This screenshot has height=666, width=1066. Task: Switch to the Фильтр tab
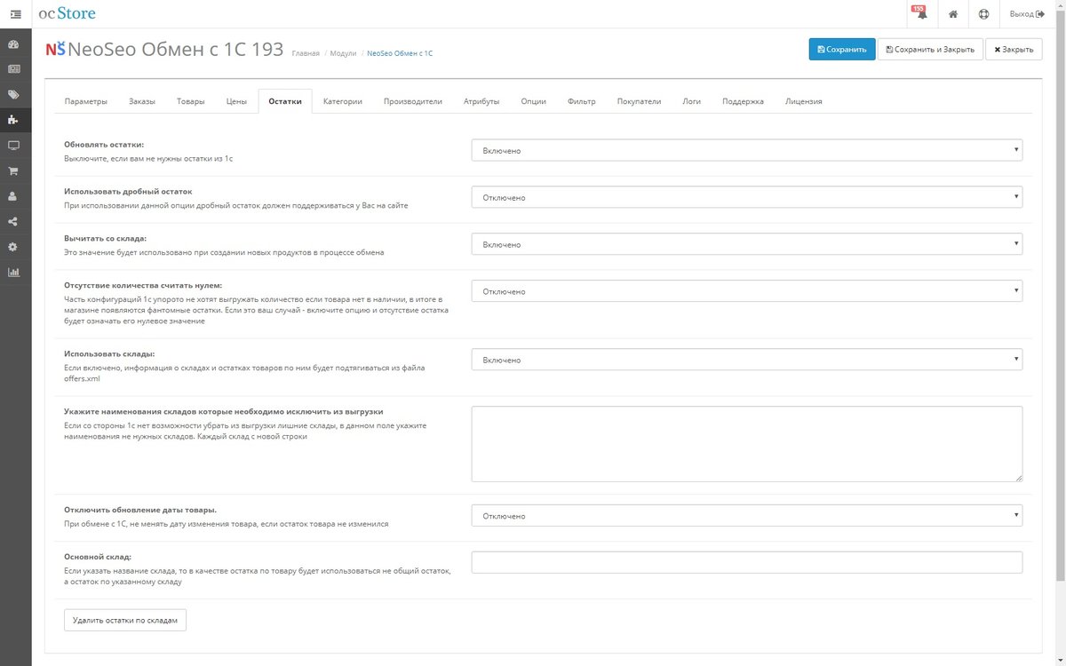coord(582,101)
